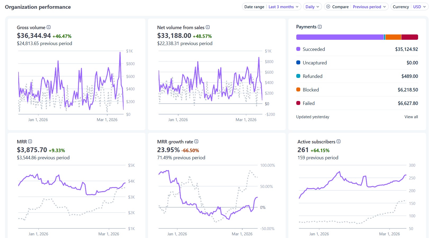Click the View all payments link

pos(411,117)
